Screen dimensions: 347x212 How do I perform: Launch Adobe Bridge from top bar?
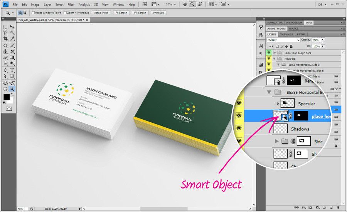145,4
